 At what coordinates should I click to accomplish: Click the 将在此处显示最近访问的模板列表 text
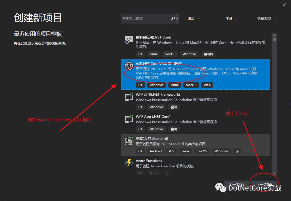[x=40, y=43]
